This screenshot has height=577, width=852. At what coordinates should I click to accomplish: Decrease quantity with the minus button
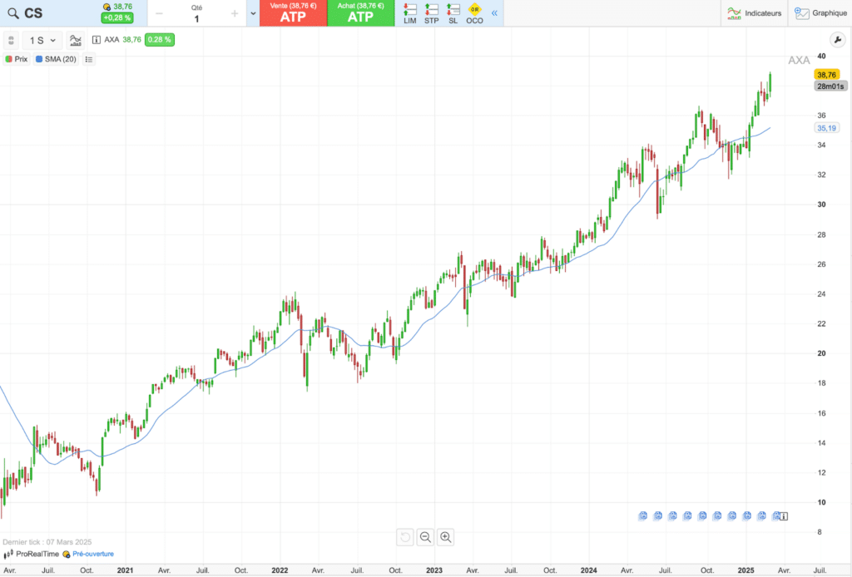pyautogui.click(x=159, y=13)
